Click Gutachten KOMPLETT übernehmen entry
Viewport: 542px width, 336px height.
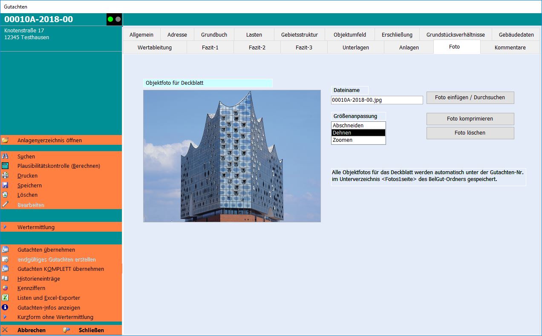61,269
